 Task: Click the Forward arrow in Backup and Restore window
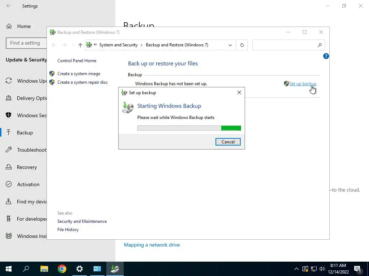tap(64, 45)
